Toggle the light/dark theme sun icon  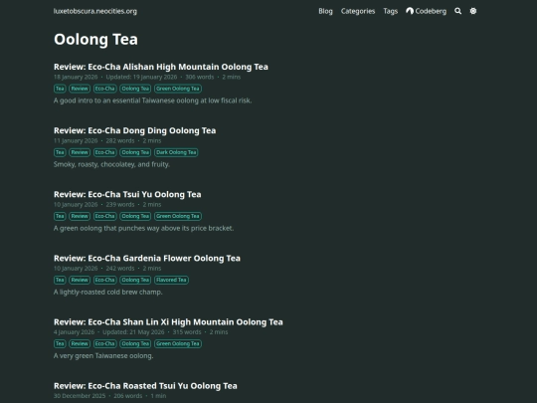tap(473, 11)
